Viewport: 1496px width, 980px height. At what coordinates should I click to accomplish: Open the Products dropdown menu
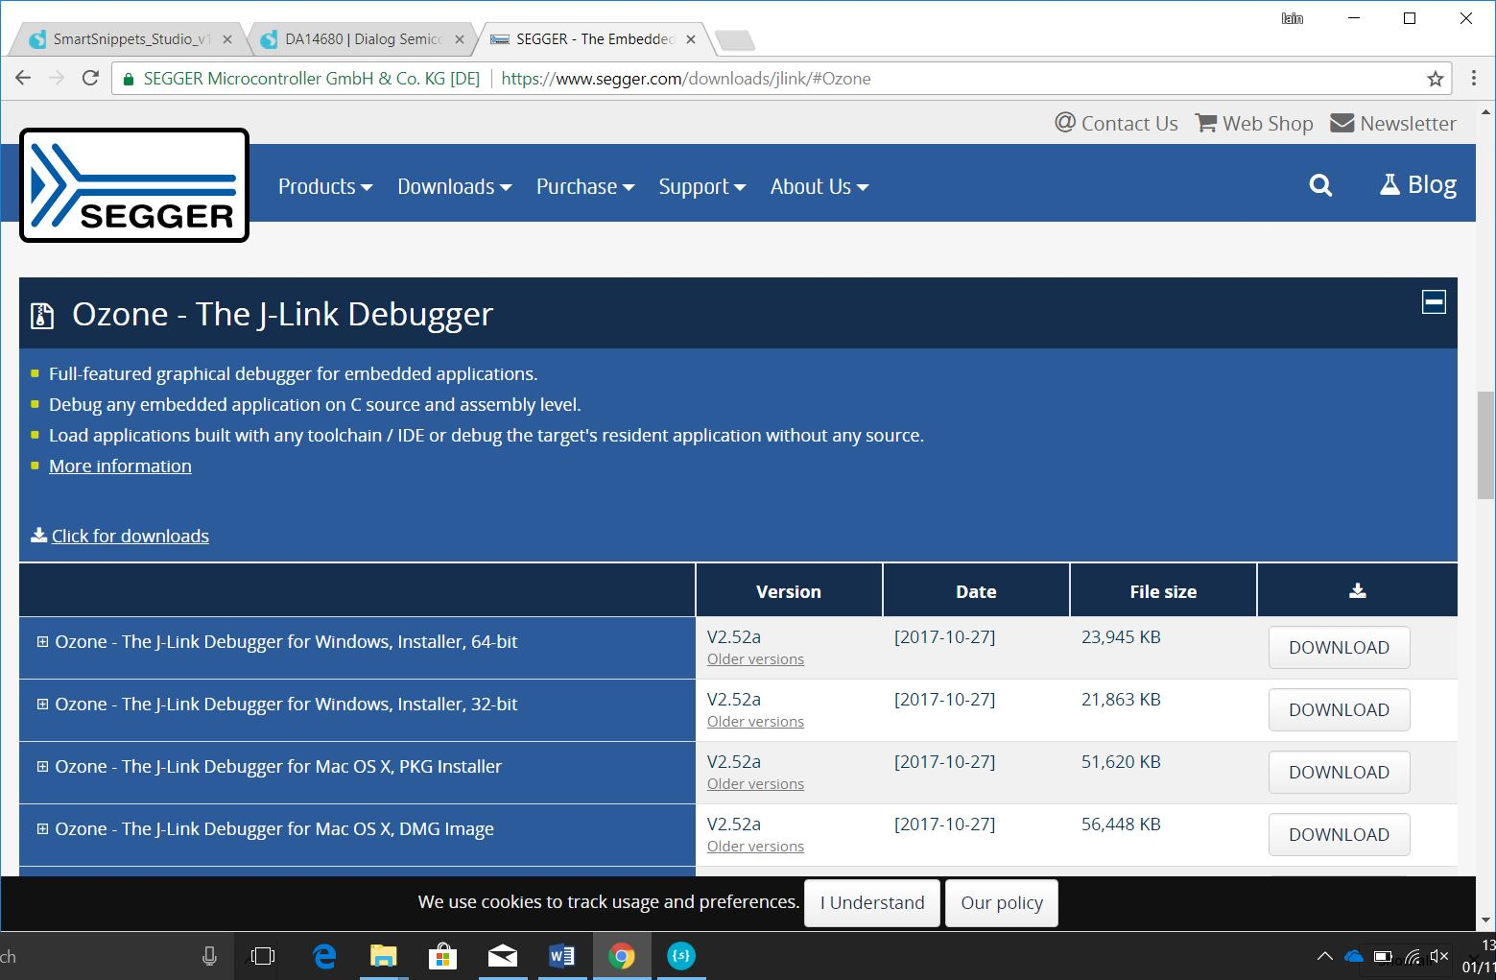(325, 186)
